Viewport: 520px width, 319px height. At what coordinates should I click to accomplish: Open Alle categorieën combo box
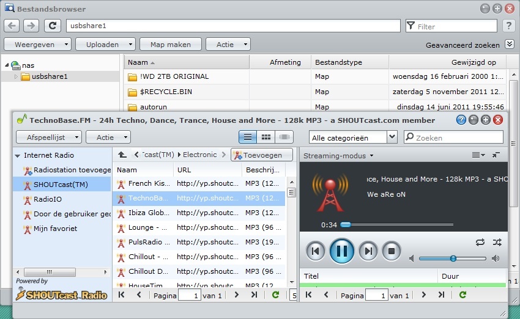click(x=353, y=137)
